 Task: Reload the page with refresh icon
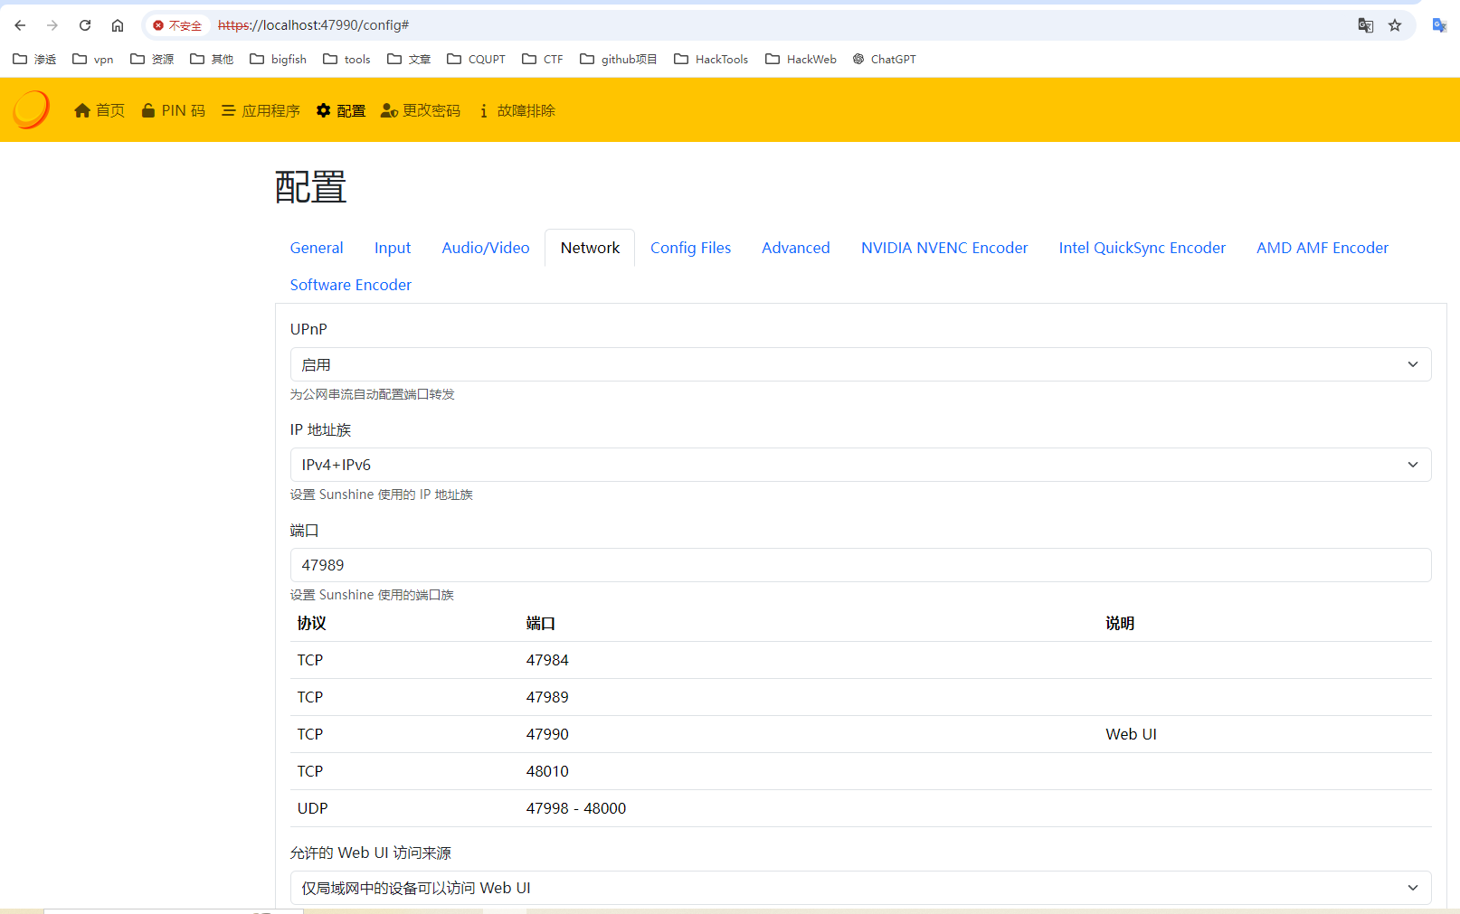point(85,25)
